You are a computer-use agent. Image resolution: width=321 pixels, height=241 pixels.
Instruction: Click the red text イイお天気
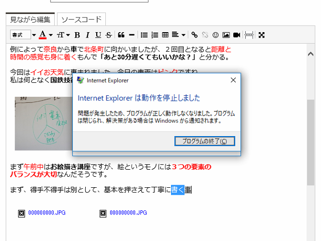[x=47, y=72]
